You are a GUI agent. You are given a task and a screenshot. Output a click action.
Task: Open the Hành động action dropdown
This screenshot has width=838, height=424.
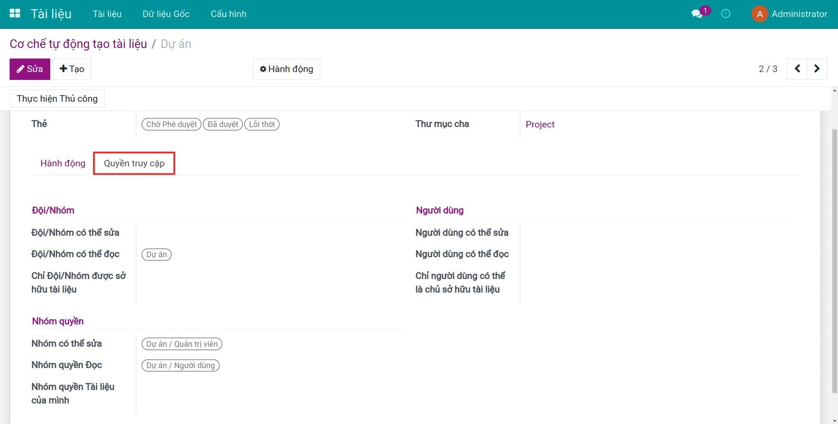tap(286, 69)
